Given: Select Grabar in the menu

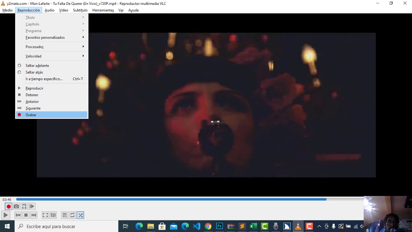Looking at the screenshot, I should pyautogui.click(x=51, y=115).
